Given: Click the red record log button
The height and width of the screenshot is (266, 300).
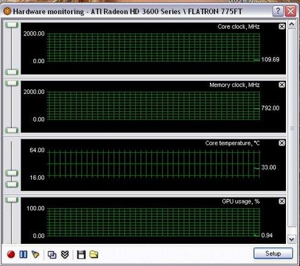Looking at the screenshot, I should pyautogui.click(x=11, y=254).
